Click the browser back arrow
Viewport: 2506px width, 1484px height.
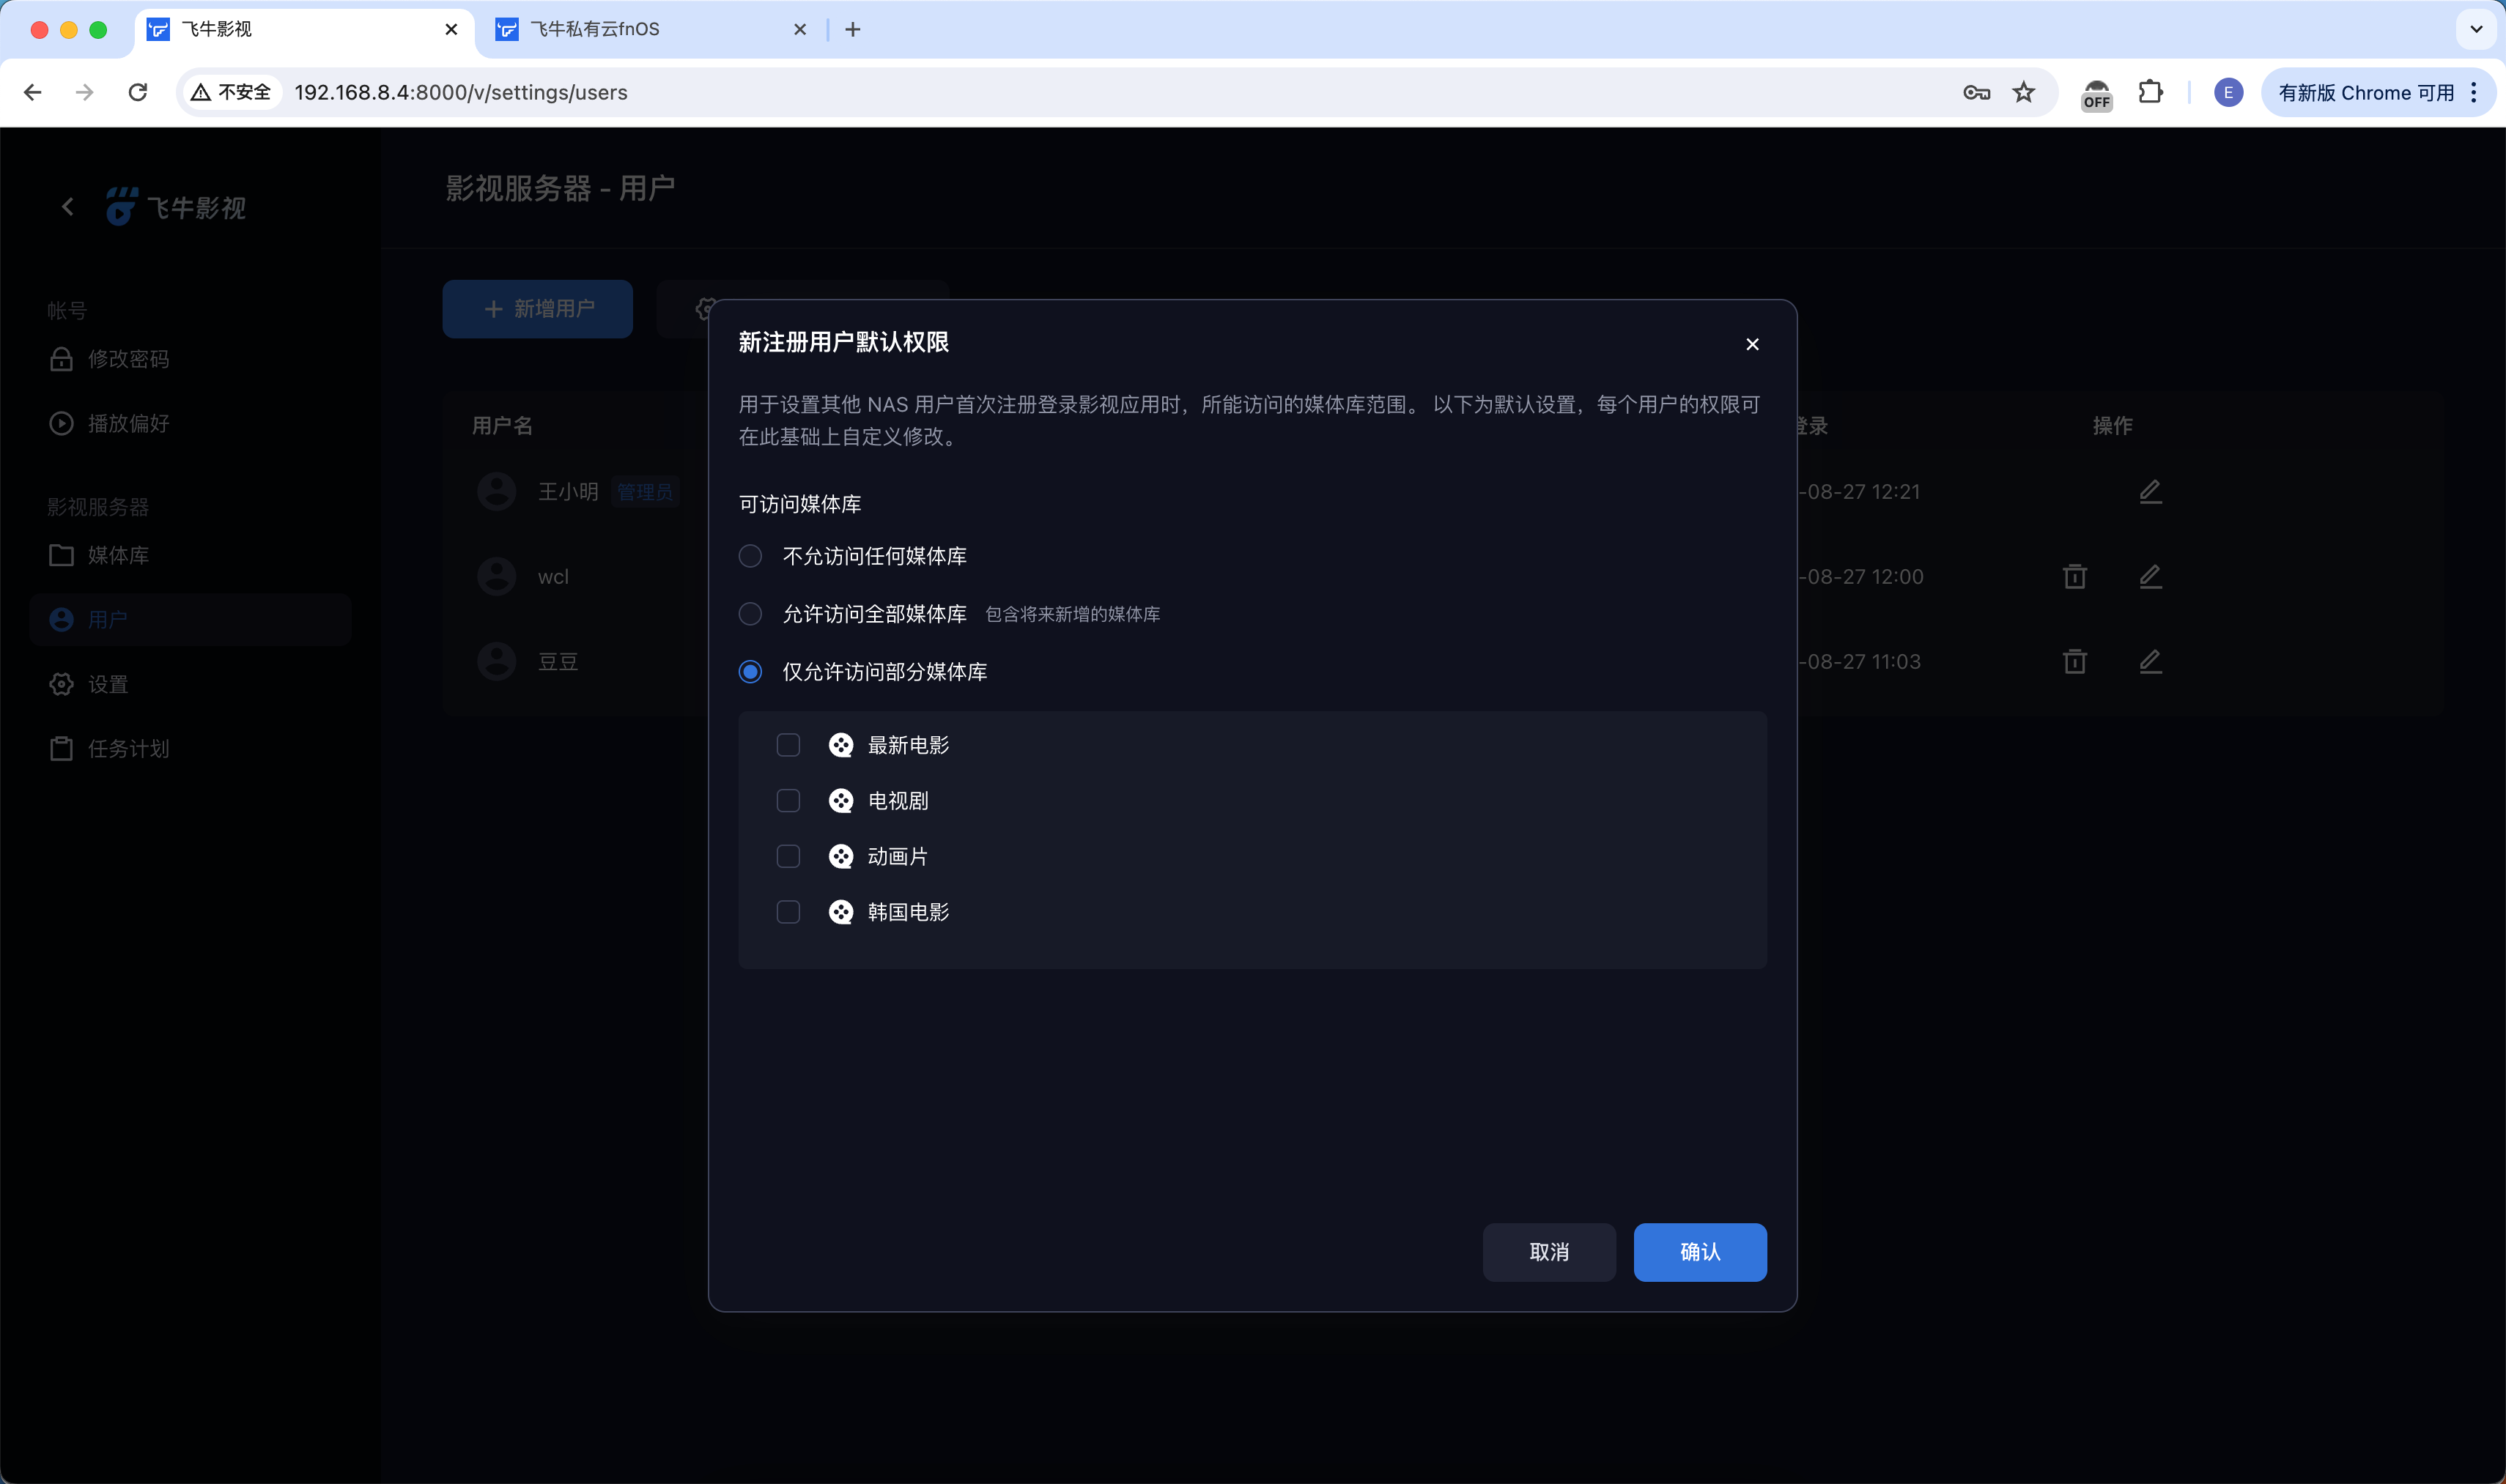coord(33,92)
